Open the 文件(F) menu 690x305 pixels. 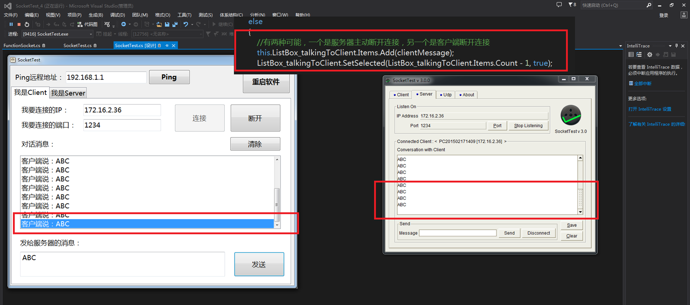click(11, 15)
